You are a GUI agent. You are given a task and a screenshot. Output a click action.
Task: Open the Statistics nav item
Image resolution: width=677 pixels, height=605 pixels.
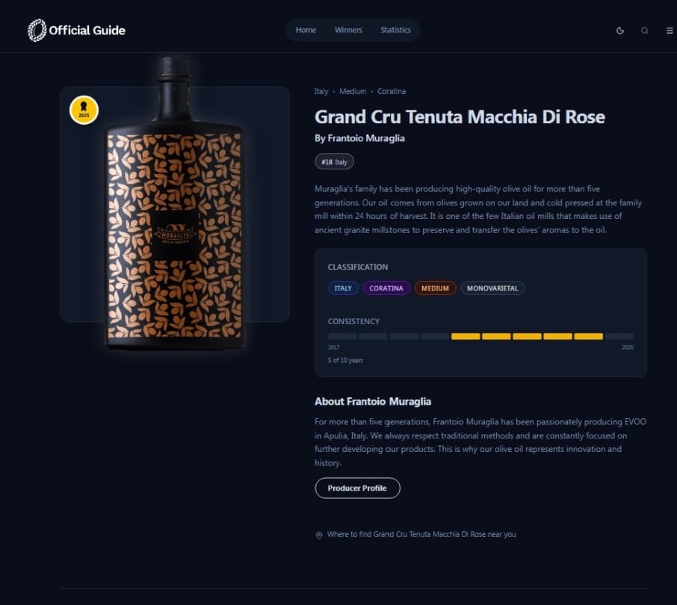(395, 30)
